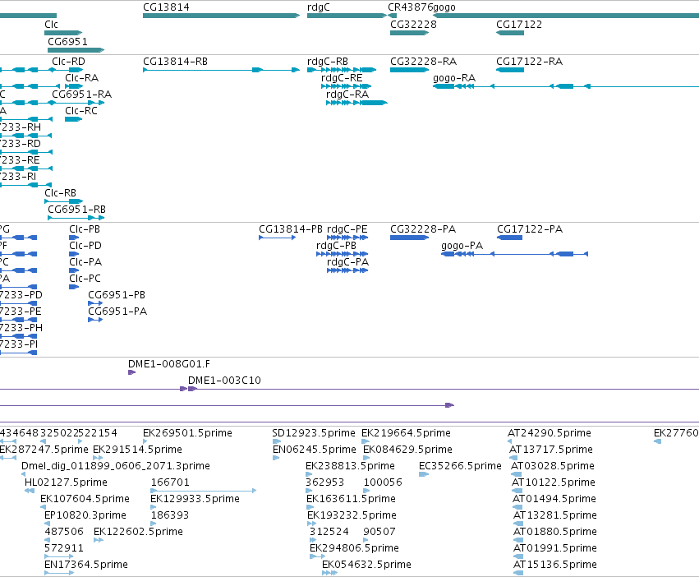This screenshot has width=699, height=577.
Task: Click the EK291514.5prime EST label
Action: tap(137, 450)
